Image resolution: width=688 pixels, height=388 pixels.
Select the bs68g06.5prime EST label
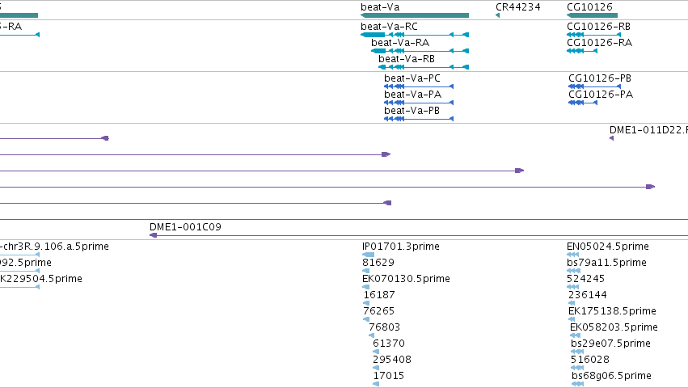tap(611, 376)
